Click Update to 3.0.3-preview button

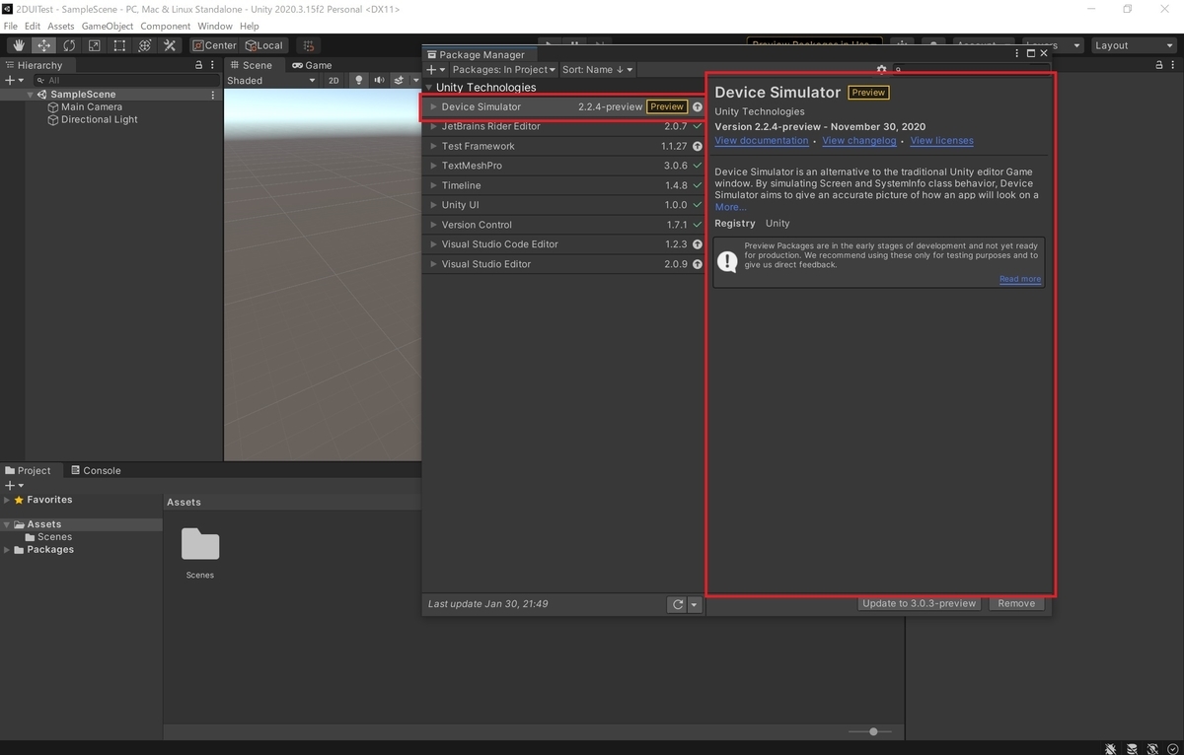coord(919,603)
